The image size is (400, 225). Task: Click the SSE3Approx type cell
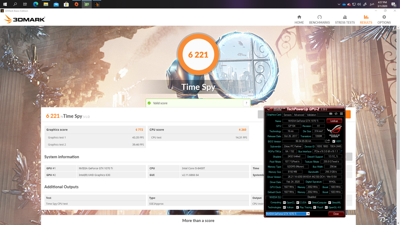pyautogui.click(x=198, y=204)
